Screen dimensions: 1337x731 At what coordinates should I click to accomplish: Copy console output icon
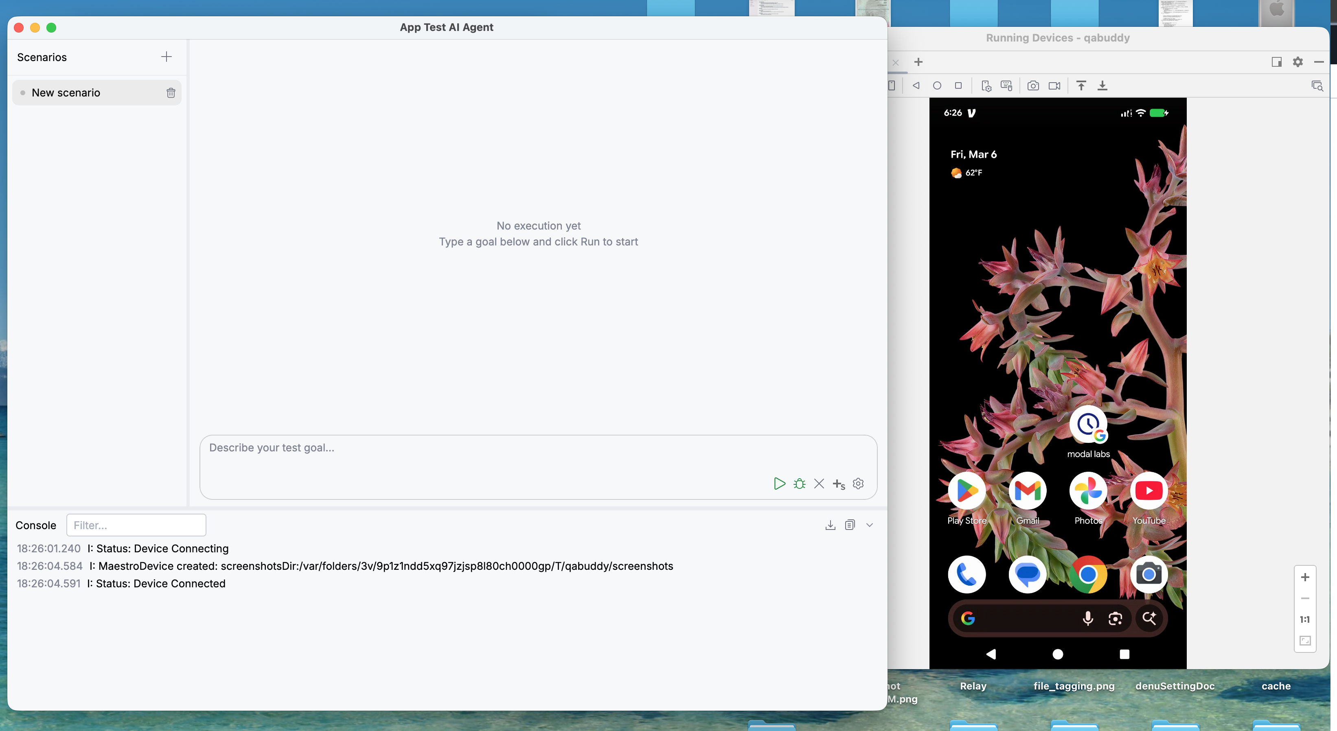tap(850, 525)
